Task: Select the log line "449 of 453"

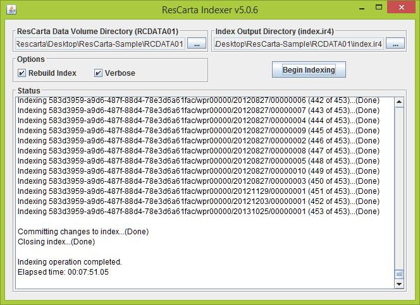Action: click(x=199, y=171)
